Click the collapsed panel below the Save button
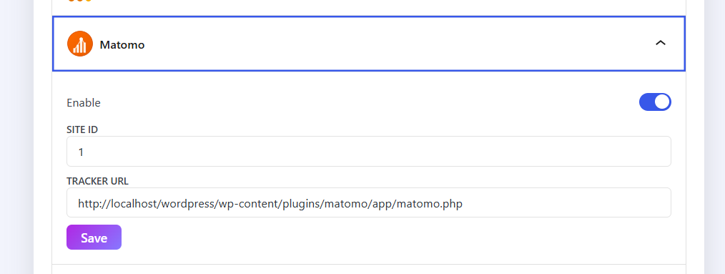The image size is (725, 274). [x=368, y=270]
